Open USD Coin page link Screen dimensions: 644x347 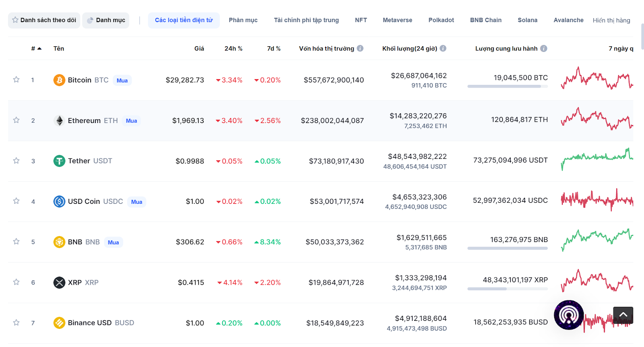pos(95,201)
